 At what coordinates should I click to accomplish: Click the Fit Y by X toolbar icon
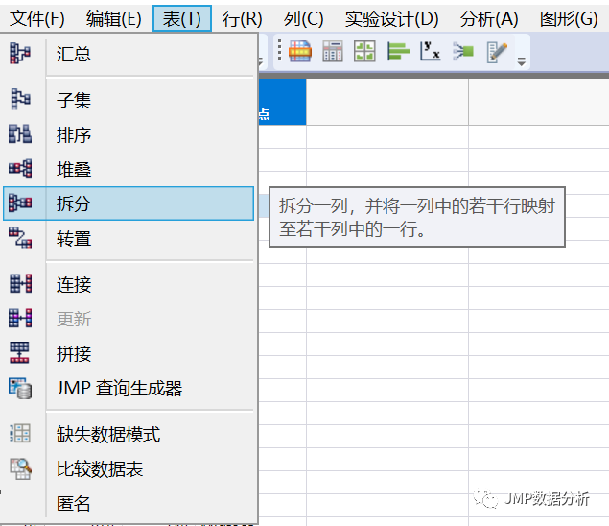coord(431,53)
